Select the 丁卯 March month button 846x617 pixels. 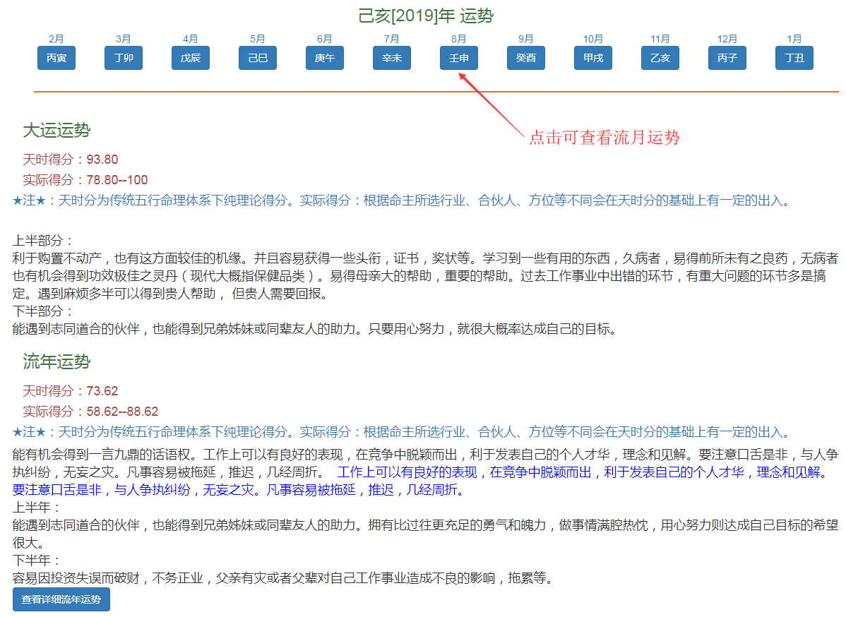[x=124, y=58]
